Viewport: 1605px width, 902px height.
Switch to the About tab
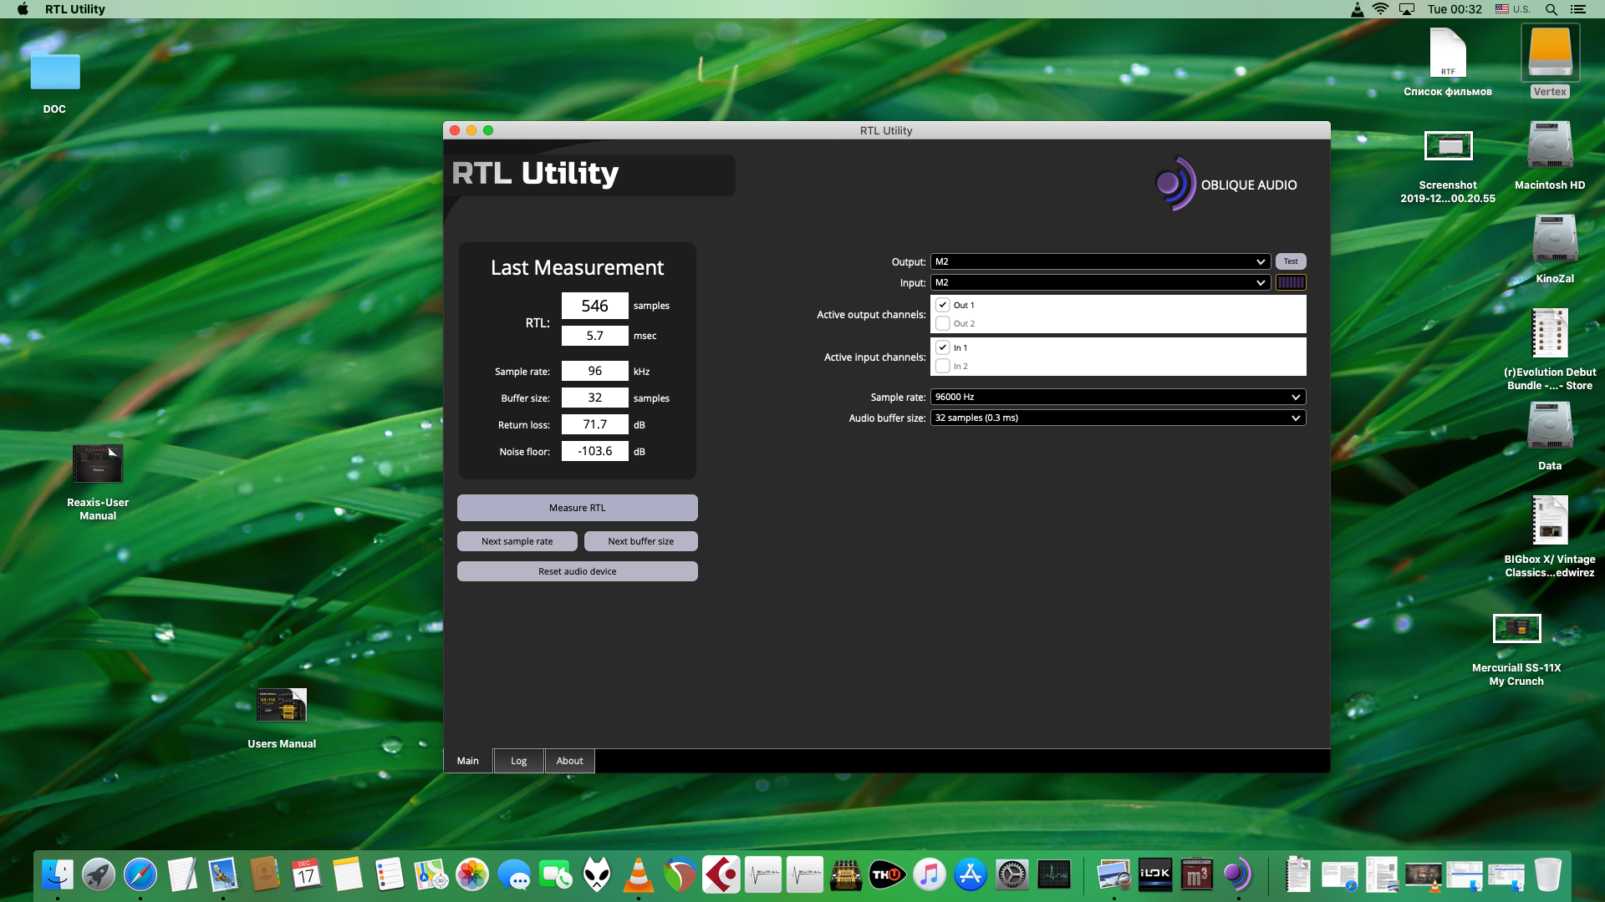pos(569,761)
